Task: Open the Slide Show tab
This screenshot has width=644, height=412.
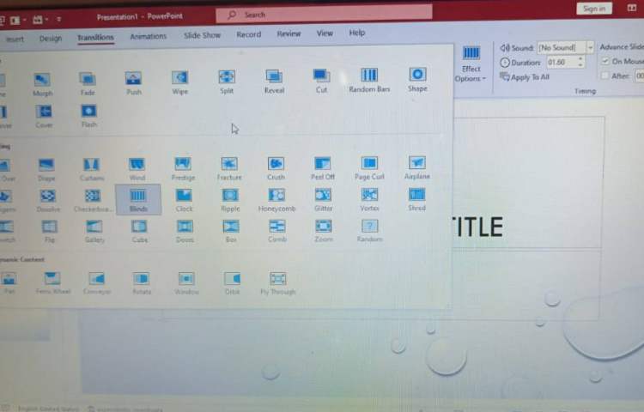Action: pyautogui.click(x=202, y=35)
